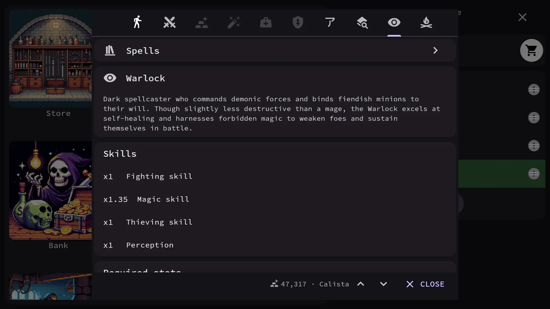Click the menu button on green row

(x=534, y=174)
